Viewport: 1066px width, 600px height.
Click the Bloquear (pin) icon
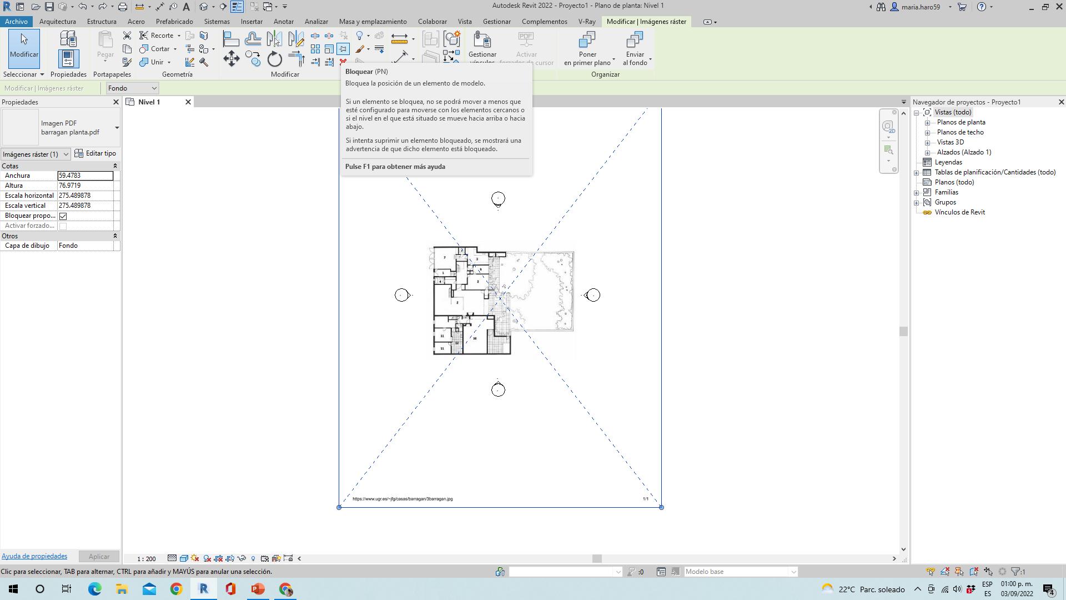[x=343, y=49]
